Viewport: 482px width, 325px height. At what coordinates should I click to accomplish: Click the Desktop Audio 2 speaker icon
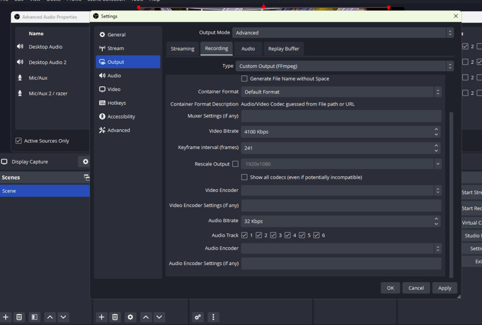point(20,62)
